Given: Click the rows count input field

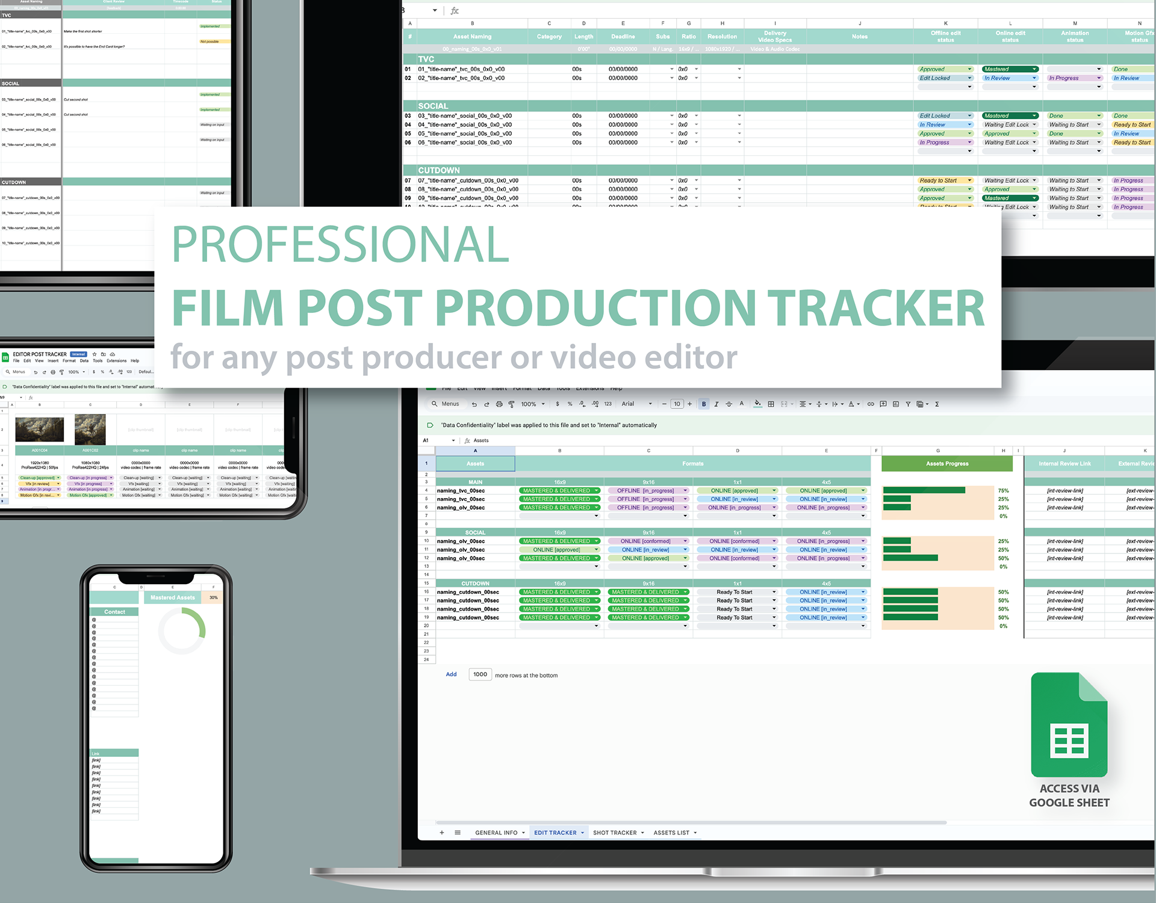Looking at the screenshot, I should 480,674.
